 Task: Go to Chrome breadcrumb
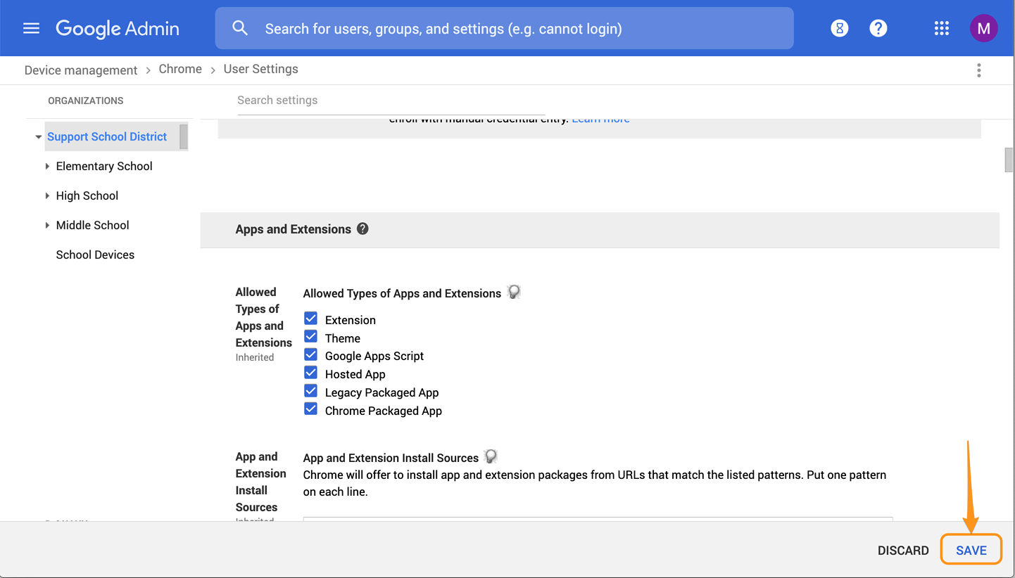click(x=180, y=69)
